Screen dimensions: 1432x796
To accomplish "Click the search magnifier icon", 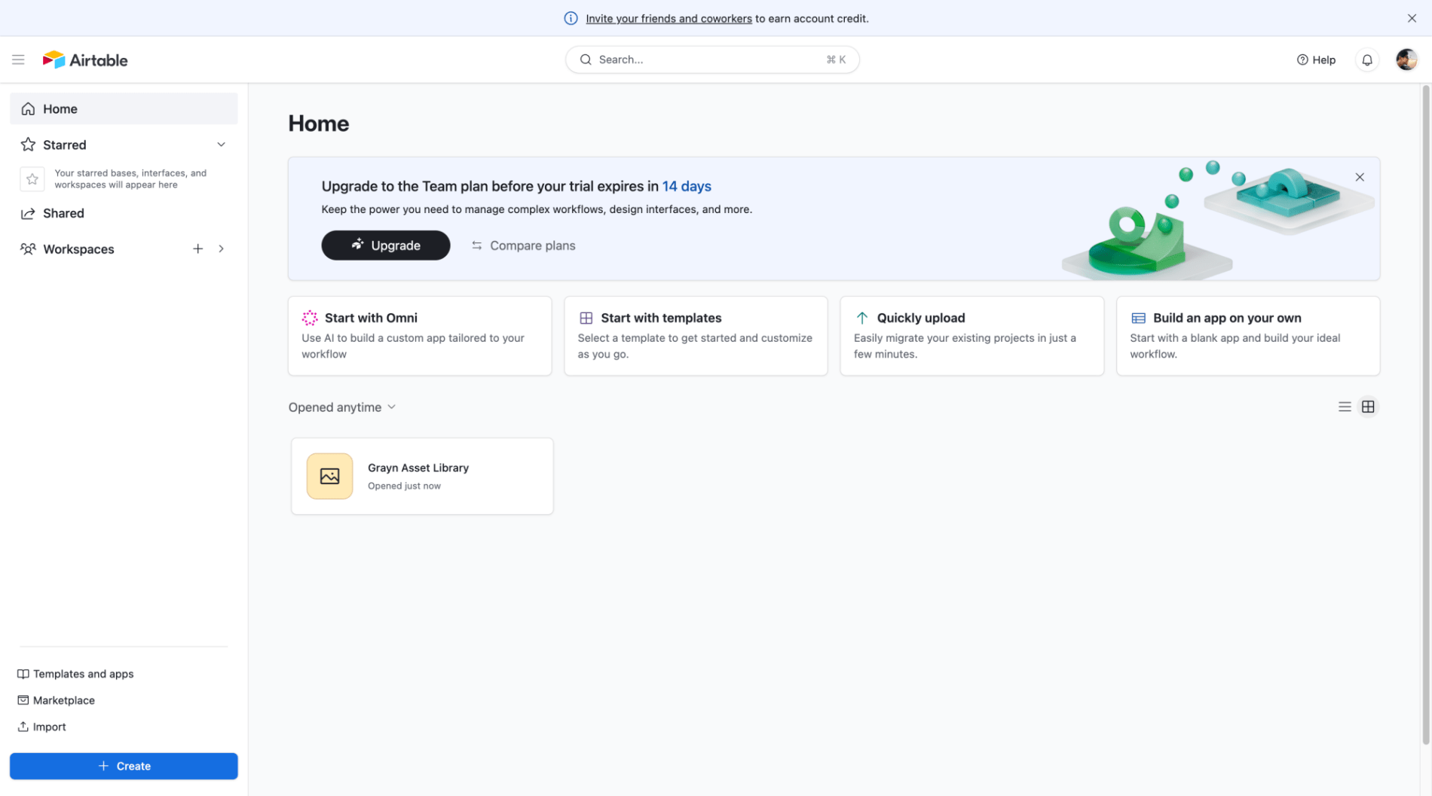I will pyautogui.click(x=586, y=59).
